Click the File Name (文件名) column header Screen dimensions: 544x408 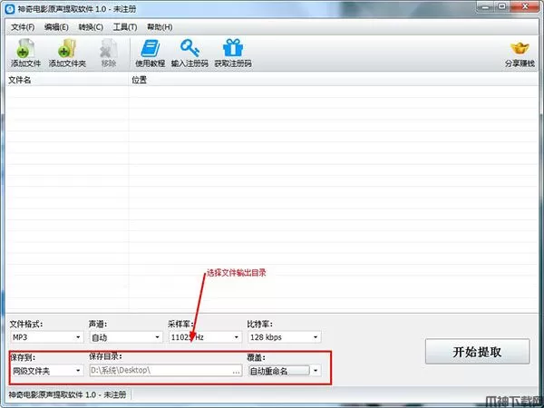pyautogui.click(x=67, y=80)
